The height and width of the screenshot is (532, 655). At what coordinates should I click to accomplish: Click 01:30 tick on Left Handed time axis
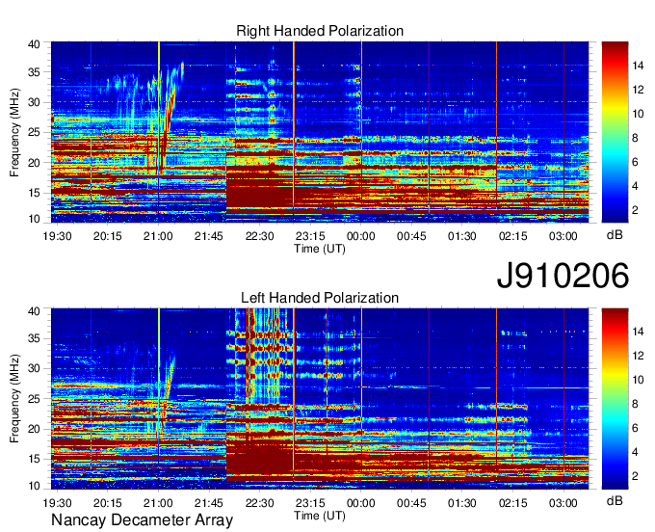pyautogui.click(x=462, y=503)
